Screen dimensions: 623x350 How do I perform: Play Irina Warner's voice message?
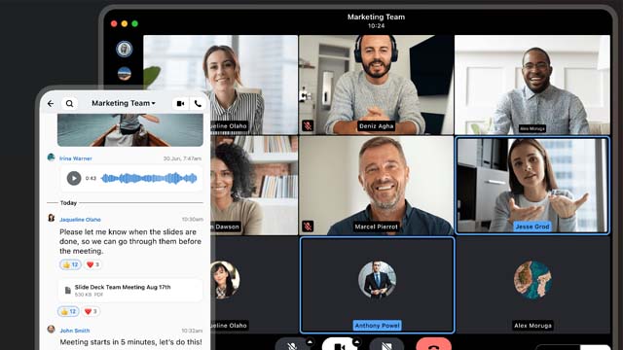[74, 178]
